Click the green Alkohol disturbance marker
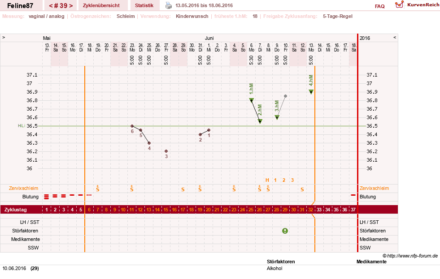The width and height of the screenshot is (440, 279). 285,231
